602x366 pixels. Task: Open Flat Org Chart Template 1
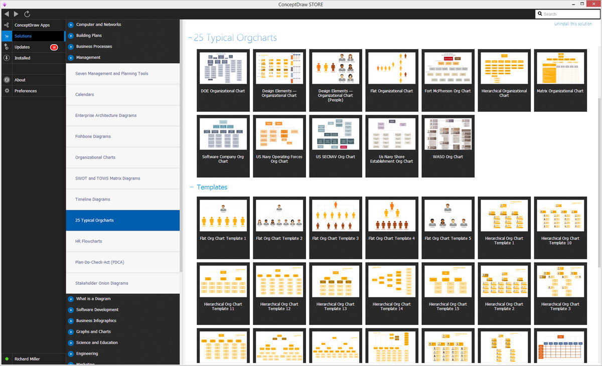coord(223,228)
